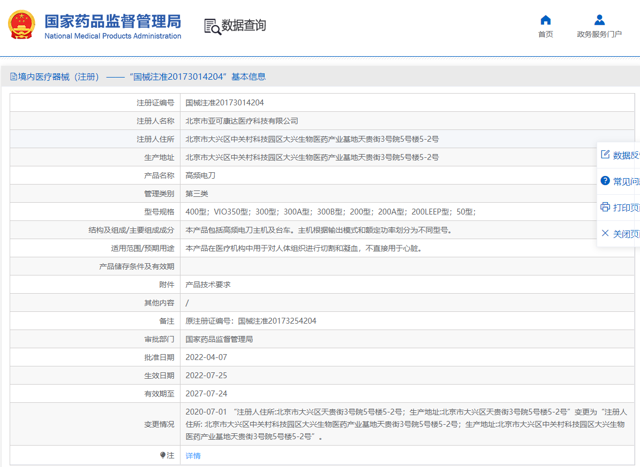
Task: Click the 首页 text label
Action: pyautogui.click(x=545, y=34)
